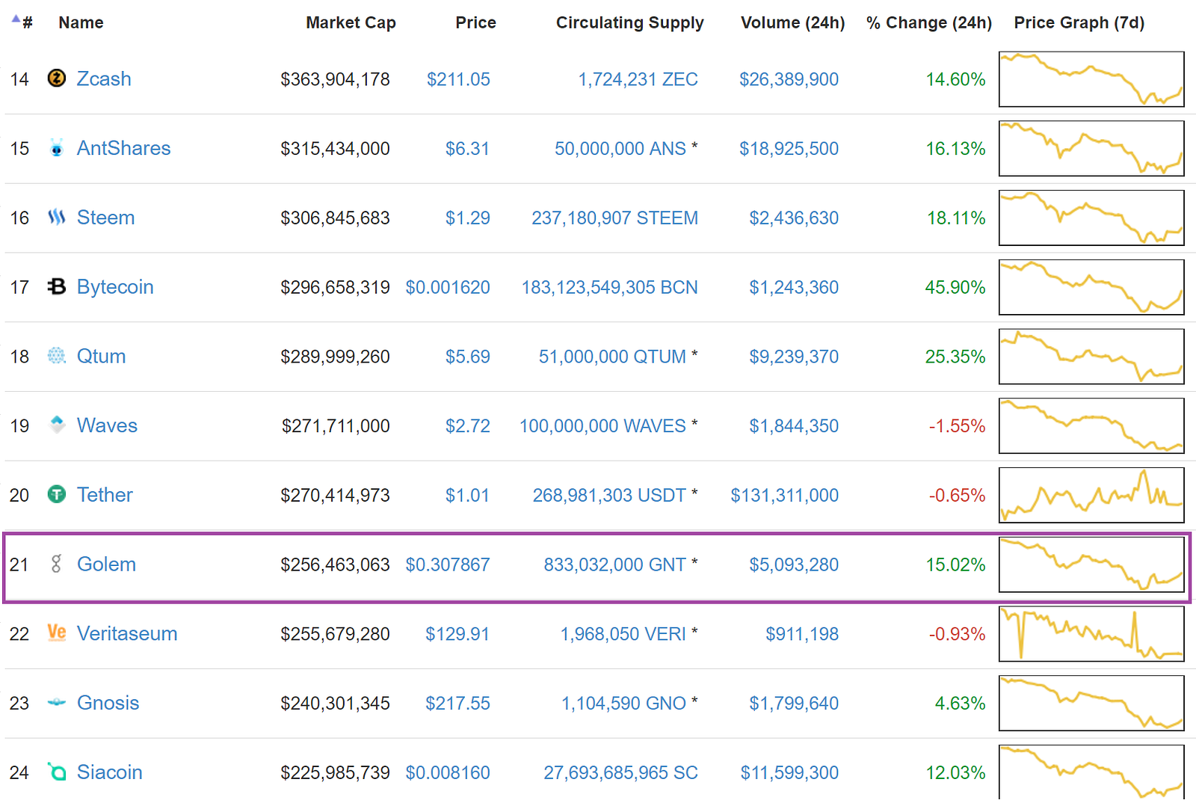View Gnosis 7-day price graph

coord(1091,704)
